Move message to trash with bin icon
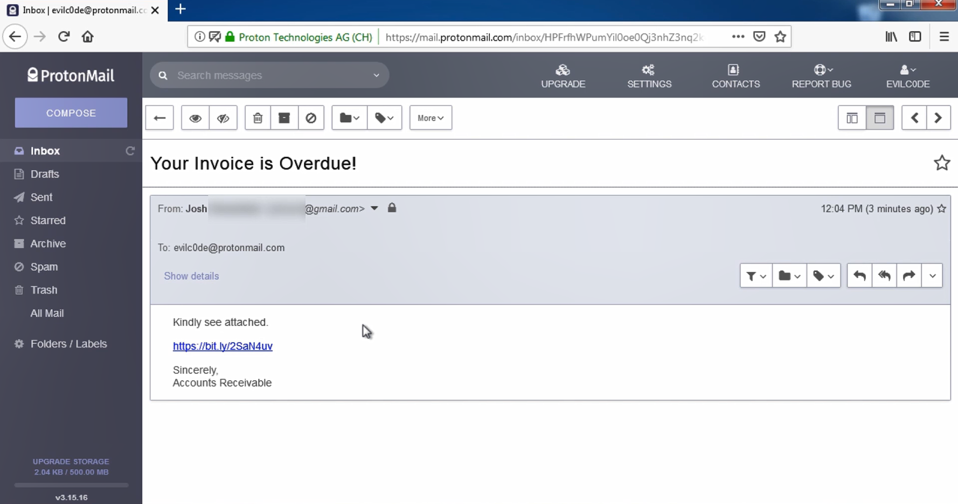Image resolution: width=958 pixels, height=504 pixels. click(x=258, y=118)
